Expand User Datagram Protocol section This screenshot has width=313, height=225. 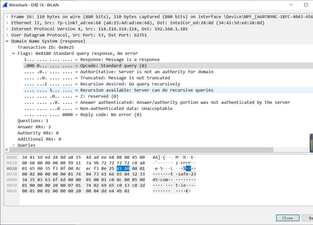(x=7, y=35)
